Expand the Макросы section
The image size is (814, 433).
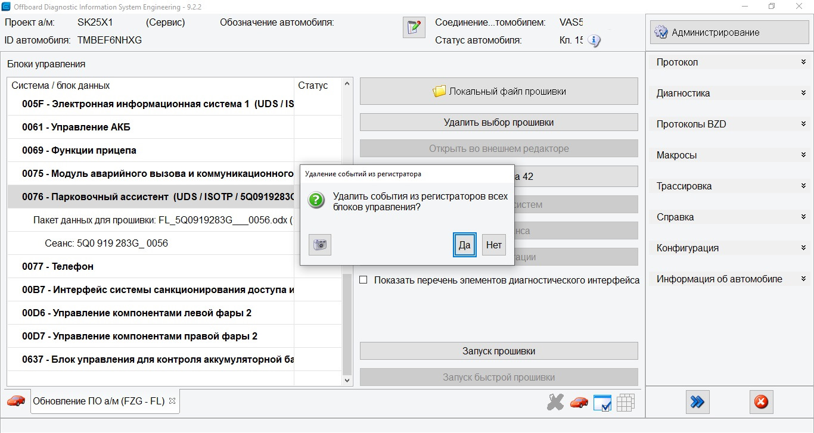pos(730,155)
